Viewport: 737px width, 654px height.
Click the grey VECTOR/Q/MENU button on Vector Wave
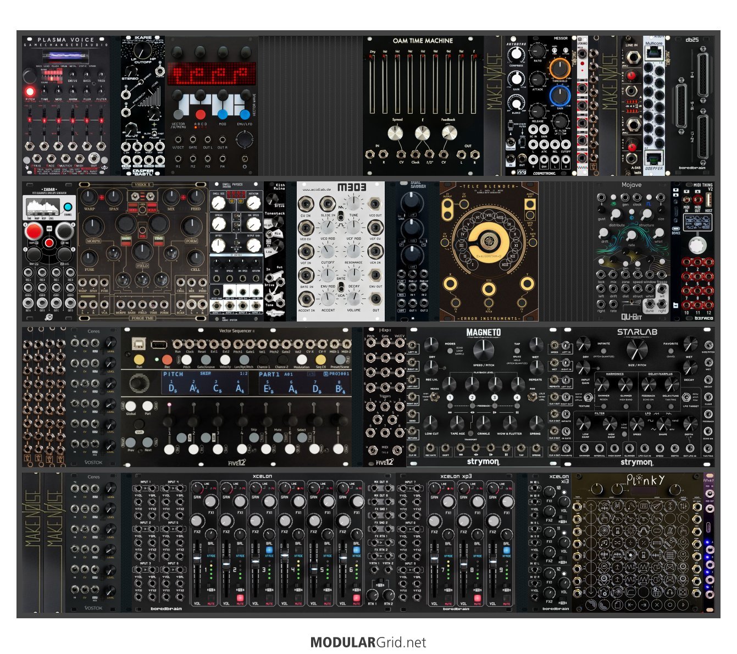click(x=179, y=114)
